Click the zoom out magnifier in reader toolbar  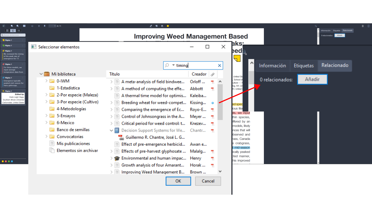12,26
